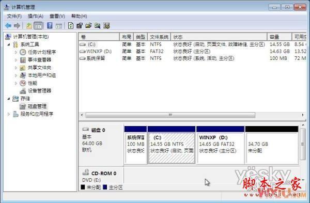Select the 计算机管理(本地) root node
Viewport: 310px width, 203px height.
[31, 37]
